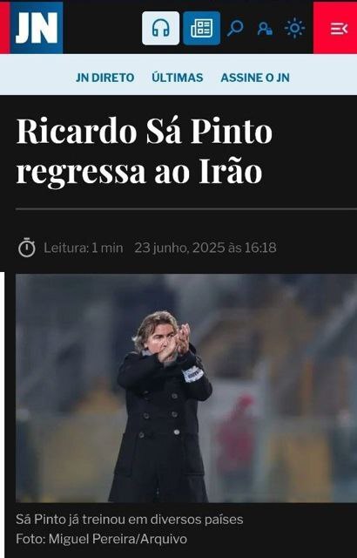This screenshot has width=357, height=558.
Task: Open the article photo of Sá Pinto
Action: [186, 388]
